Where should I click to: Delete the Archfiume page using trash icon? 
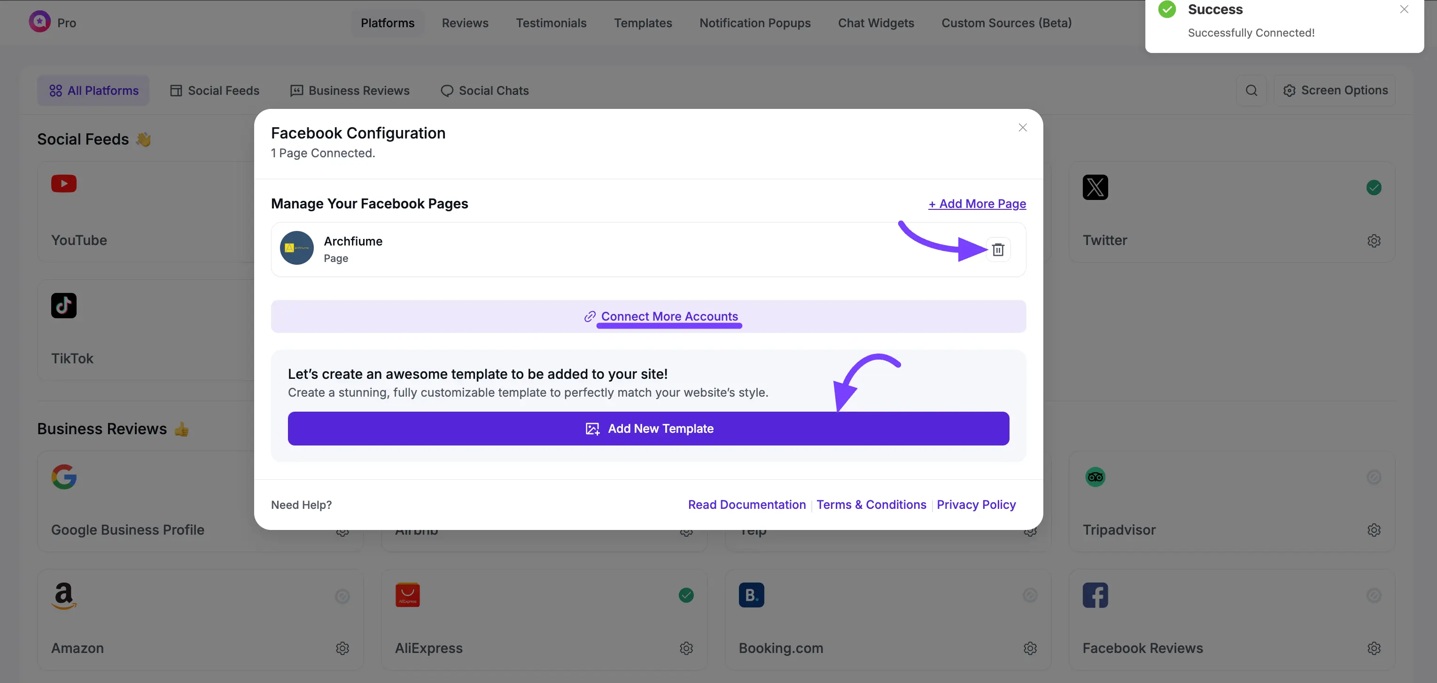998,249
